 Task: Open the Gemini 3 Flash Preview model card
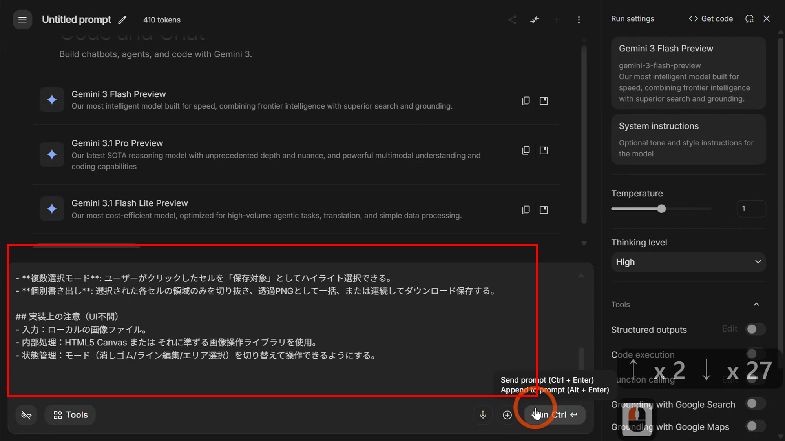click(688, 73)
